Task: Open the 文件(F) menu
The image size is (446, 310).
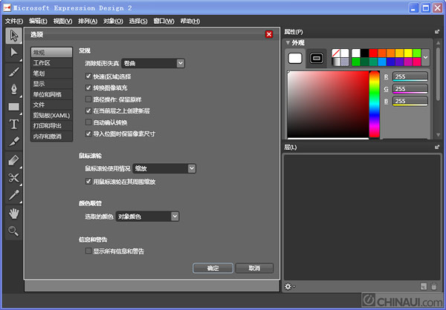Action: pos(14,21)
